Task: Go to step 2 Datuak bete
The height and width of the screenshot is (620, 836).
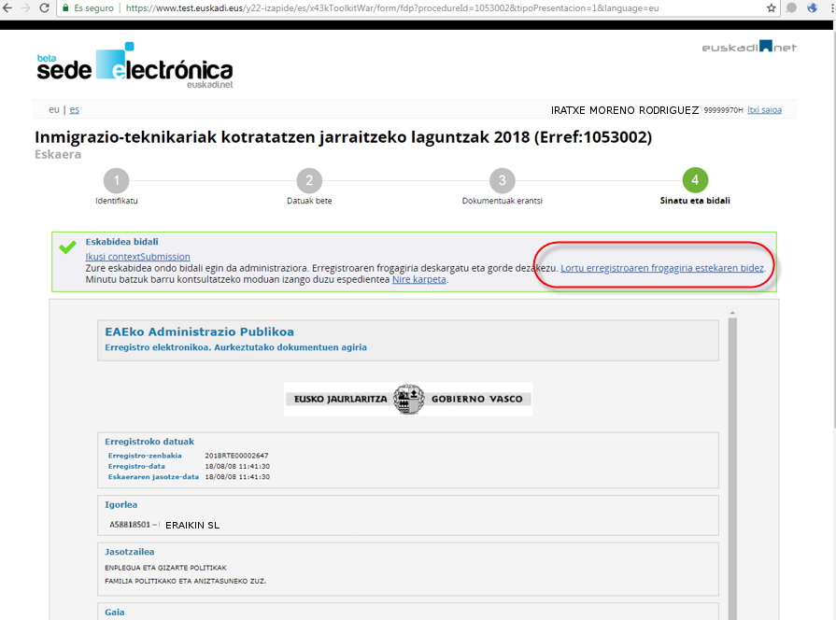Action: pos(309,180)
